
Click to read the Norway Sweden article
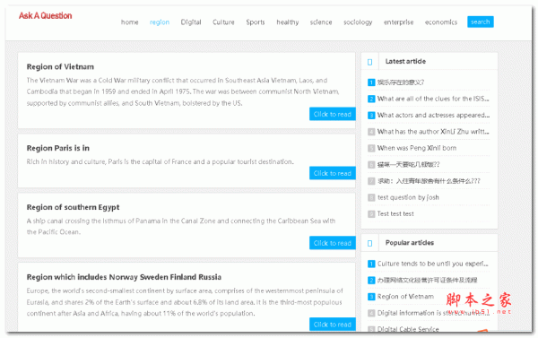tap(332, 325)
